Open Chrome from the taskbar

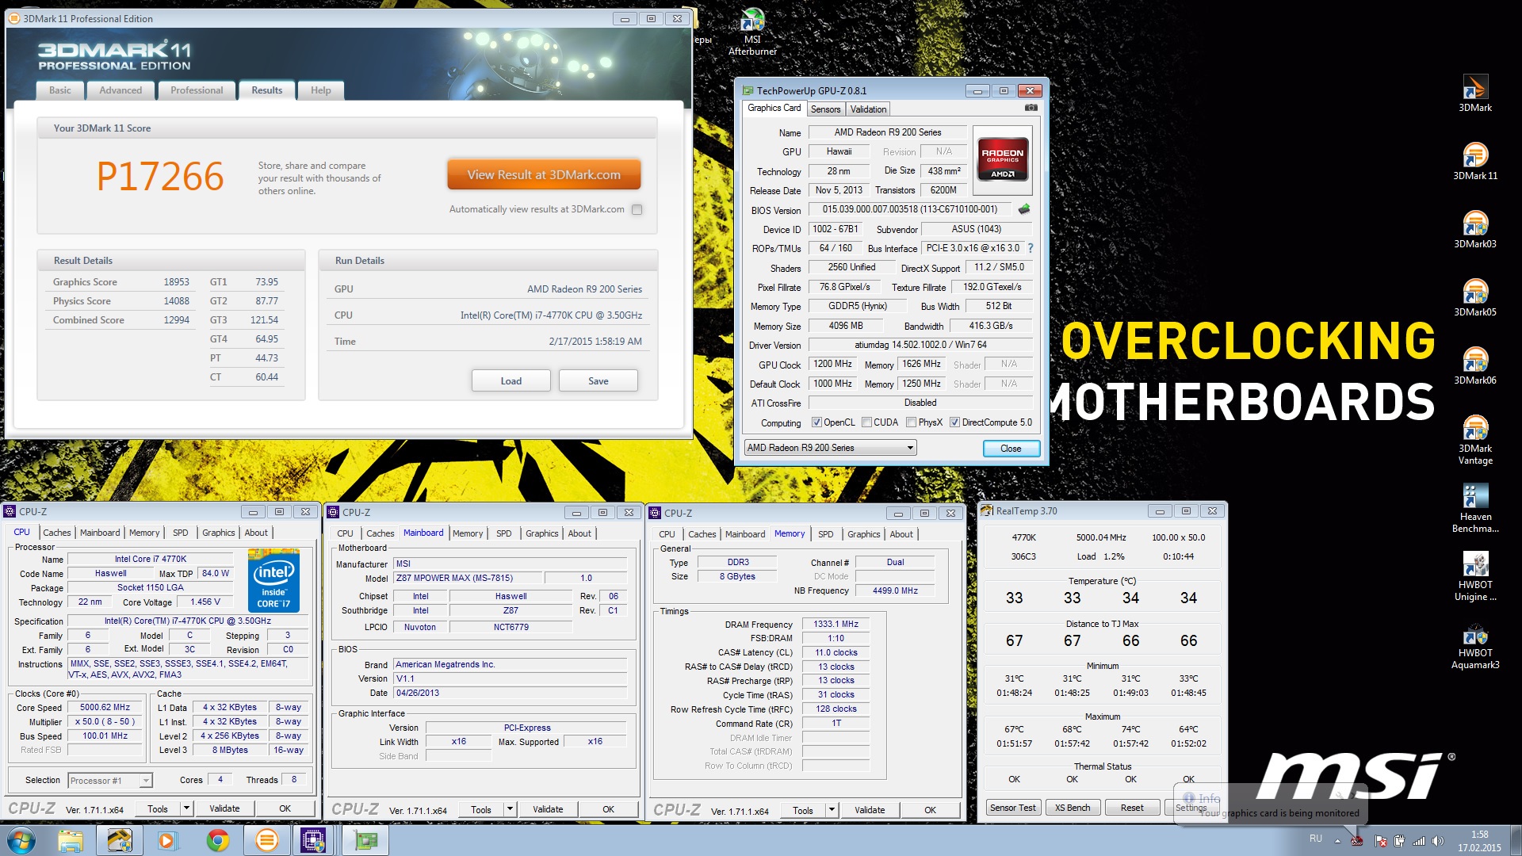[217, 840]
